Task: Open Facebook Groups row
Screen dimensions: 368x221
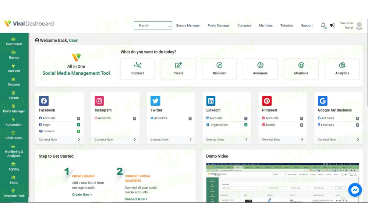Action: pyautogui.click(x=59, y=131)
